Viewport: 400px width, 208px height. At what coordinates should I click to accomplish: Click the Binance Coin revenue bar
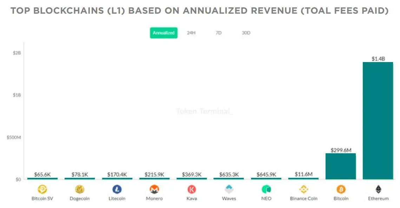pos(303,179)
